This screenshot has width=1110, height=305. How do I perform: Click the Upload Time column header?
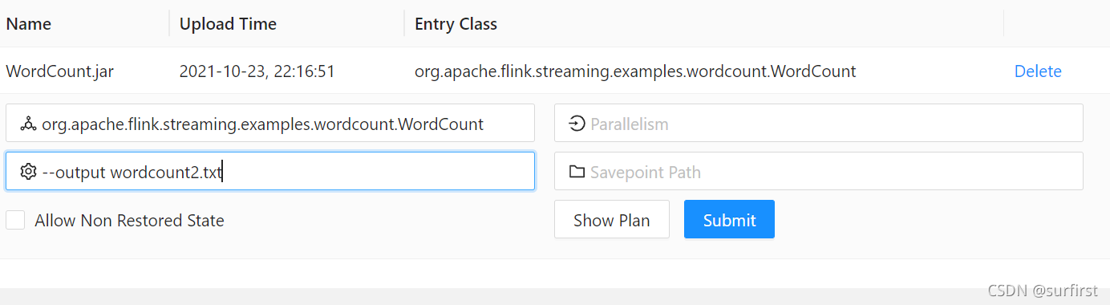228,24
